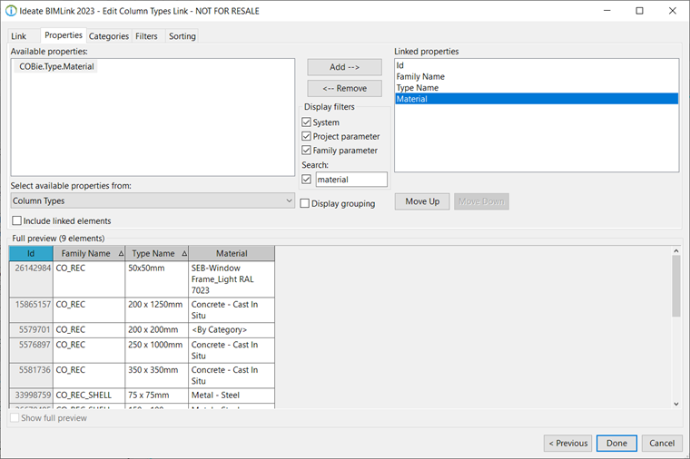690x459 pixels.
Task: Click the 50x50mm type name cell
Action: coord(157,279)
